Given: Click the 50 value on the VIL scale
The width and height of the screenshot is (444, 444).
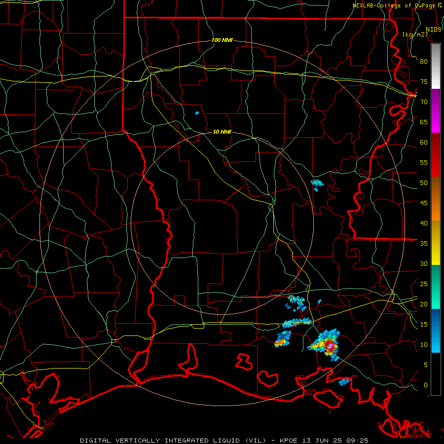Looking at the screenshot, I should pos(424,183).
